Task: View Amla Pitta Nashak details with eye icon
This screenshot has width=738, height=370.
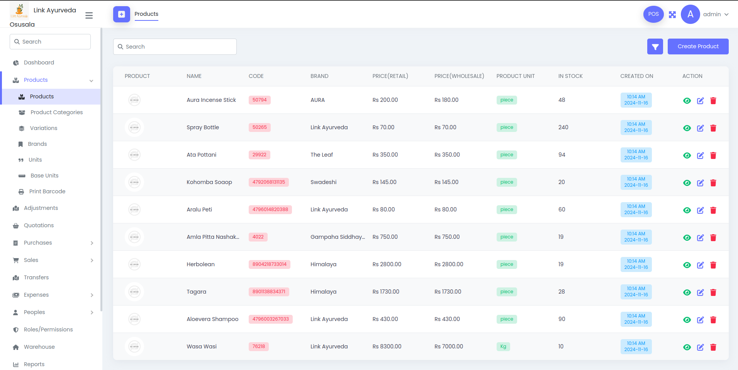Action: (687, 238)
